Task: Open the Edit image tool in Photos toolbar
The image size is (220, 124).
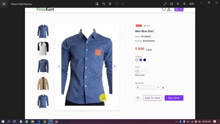Action: pyautogui.click(x=97, y=4)
